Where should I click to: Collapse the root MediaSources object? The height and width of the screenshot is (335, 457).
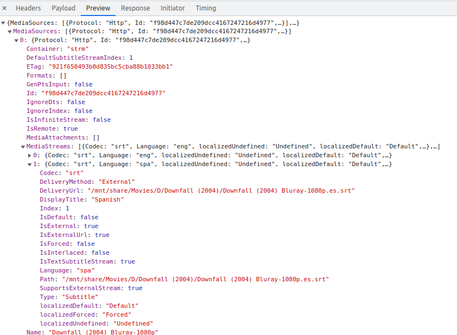pyautogui.click(x=4, y=22)
